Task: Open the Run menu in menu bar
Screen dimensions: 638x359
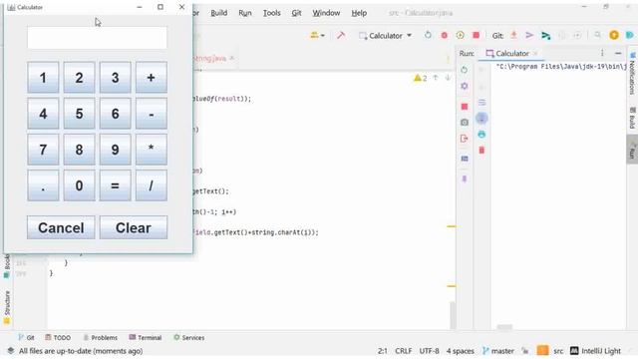Action: point(245,13)
